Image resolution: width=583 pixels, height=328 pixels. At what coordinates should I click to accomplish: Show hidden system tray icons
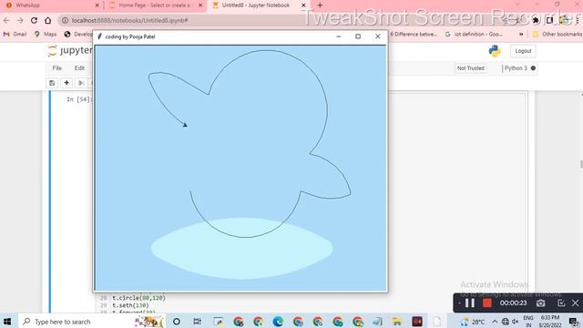pos(495,322)
